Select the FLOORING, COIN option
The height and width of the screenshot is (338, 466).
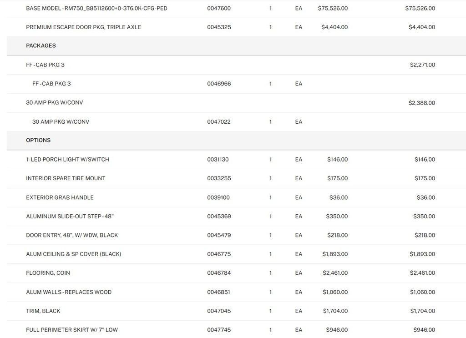coord(48,273)
